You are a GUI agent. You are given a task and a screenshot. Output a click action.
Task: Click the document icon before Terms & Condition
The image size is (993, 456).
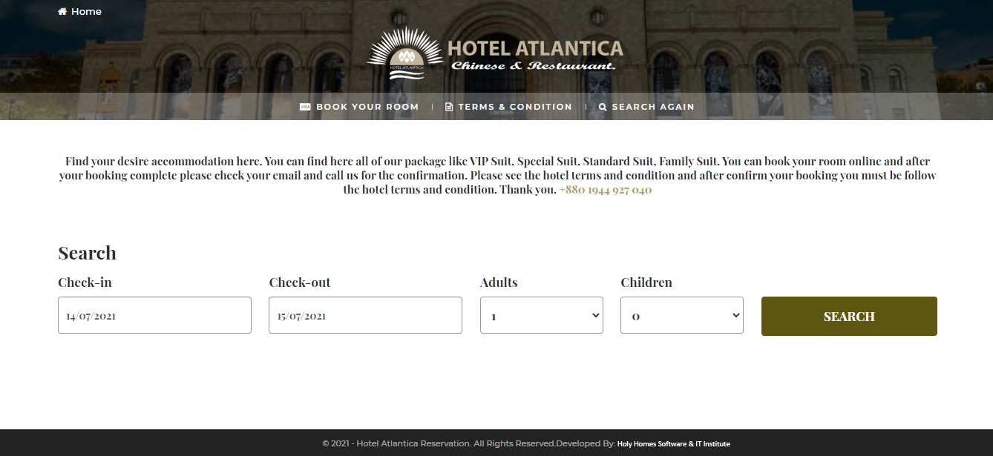point(449,107)
